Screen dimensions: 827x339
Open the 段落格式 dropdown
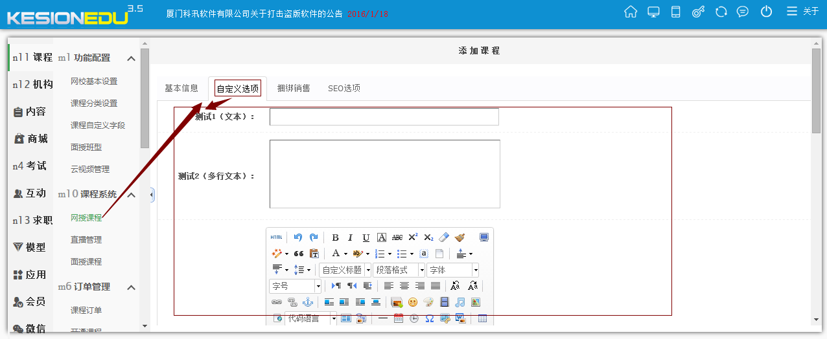pos(399,270)
